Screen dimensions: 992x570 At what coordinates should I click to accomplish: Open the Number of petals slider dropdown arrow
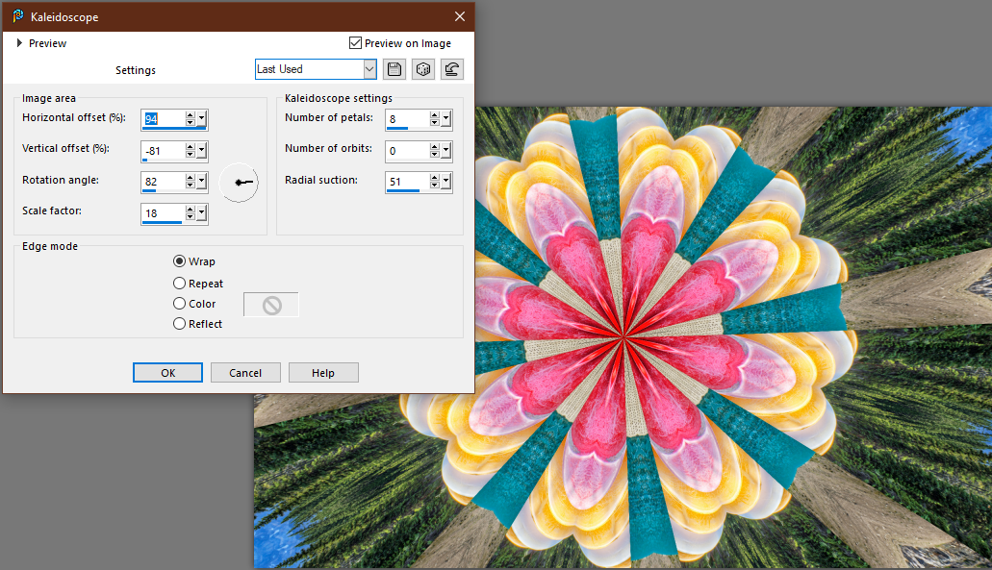click(x=446, y=119)
